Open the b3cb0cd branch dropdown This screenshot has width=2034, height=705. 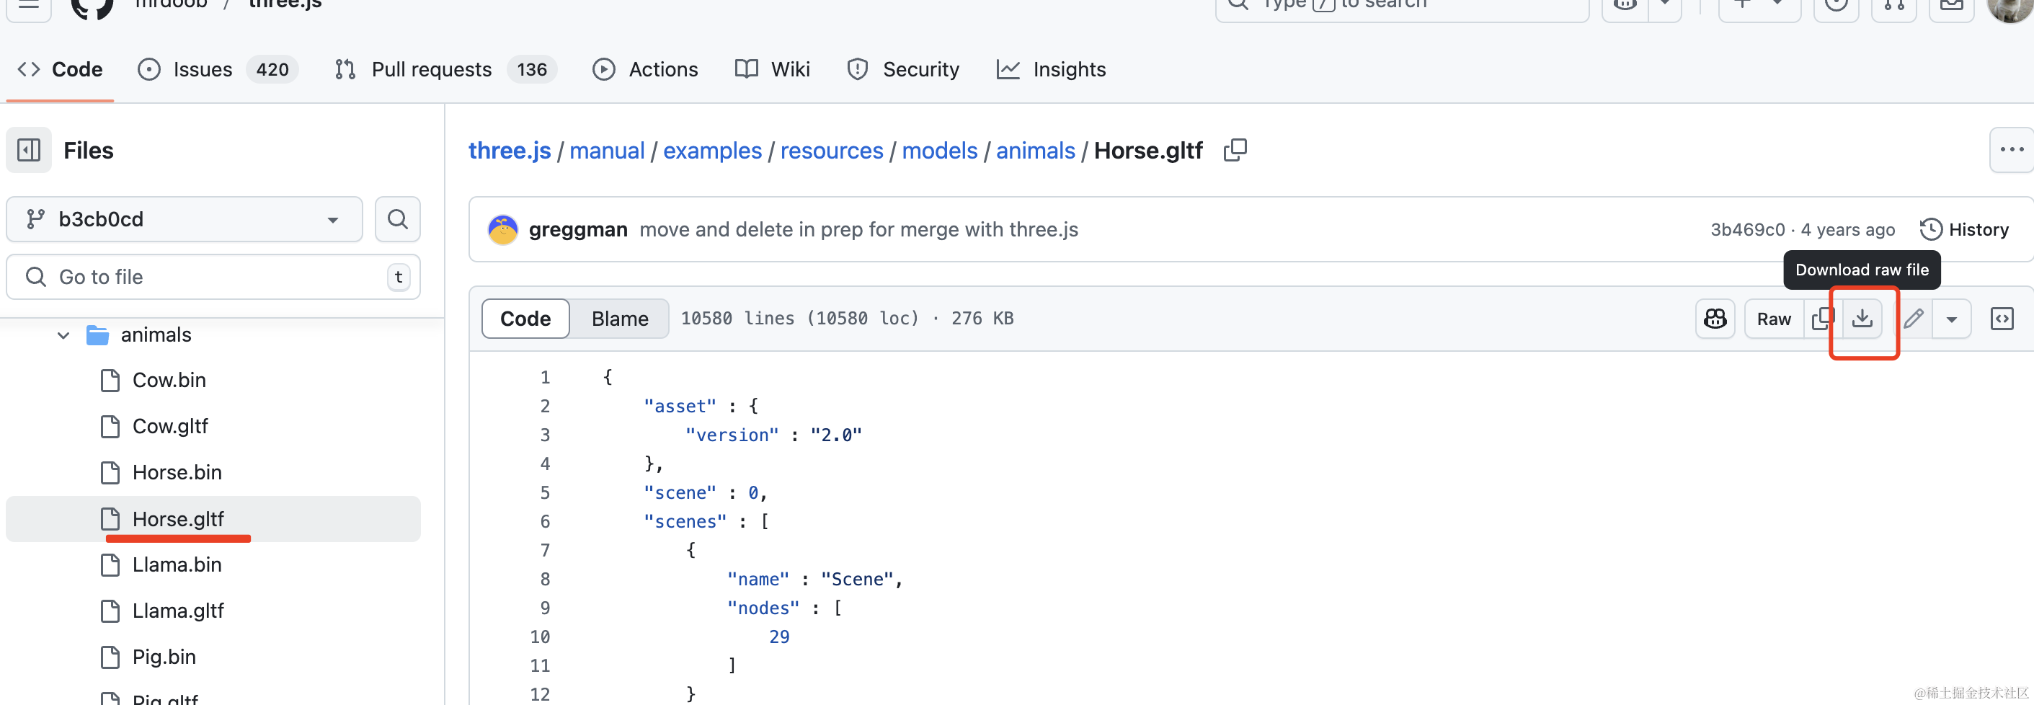[184, 219]
